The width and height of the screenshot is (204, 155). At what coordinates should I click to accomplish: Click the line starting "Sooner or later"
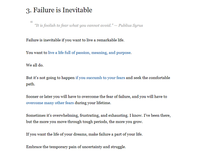pyautogui.click(x=96, y=97)
